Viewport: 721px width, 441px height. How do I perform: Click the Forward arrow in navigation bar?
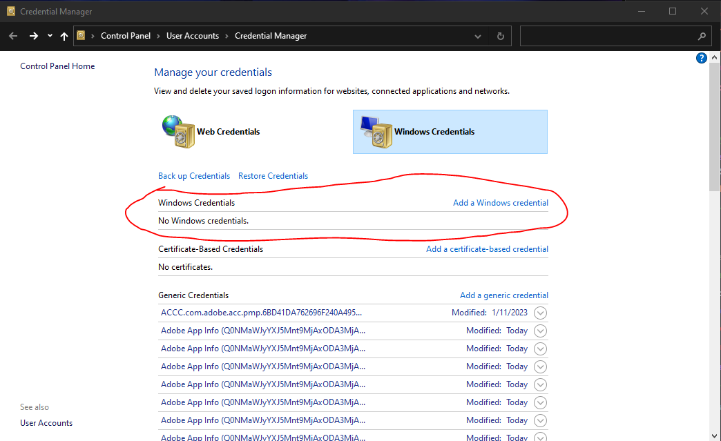coord(33,36)
